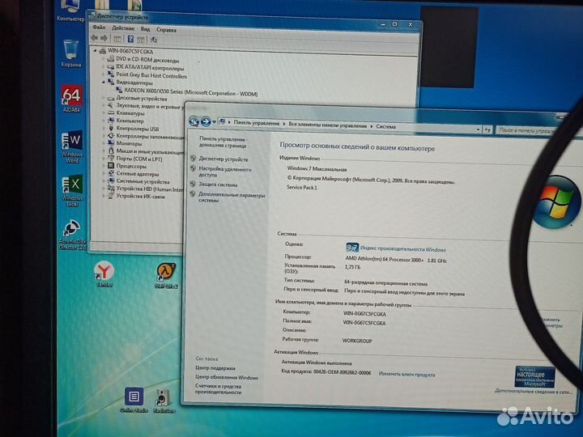Open the Файл menu in Device Manager
Screen dimensions: 583x437
[x=97, y=29]
